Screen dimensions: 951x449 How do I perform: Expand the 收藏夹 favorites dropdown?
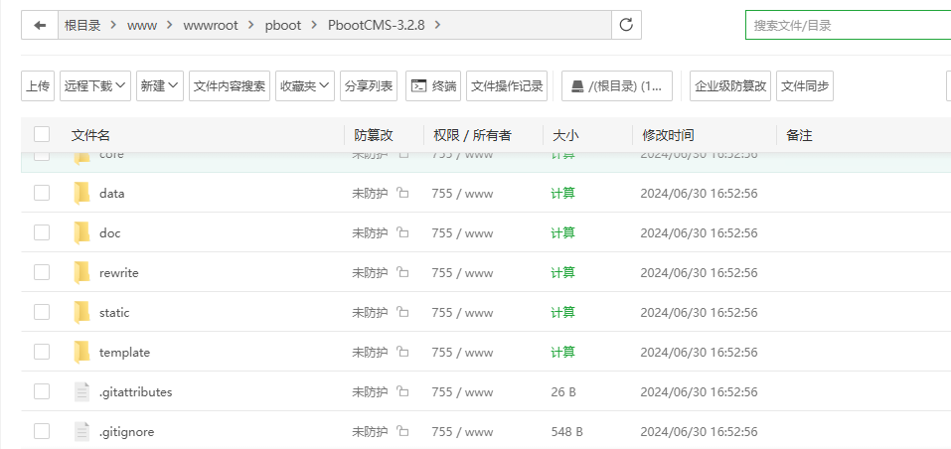[x=305, y=86]
